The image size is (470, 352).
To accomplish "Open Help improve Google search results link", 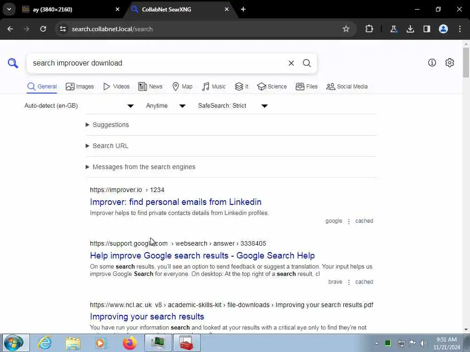I will [x=202, y=255].
